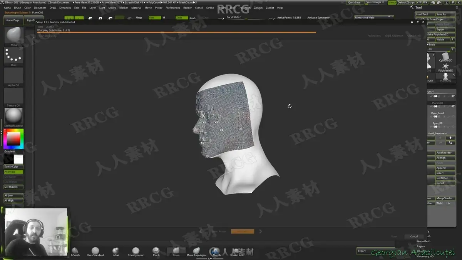Viewport: 462px width, 260px height.
Task: Toggle See-through setting
Action: (375, 2)
